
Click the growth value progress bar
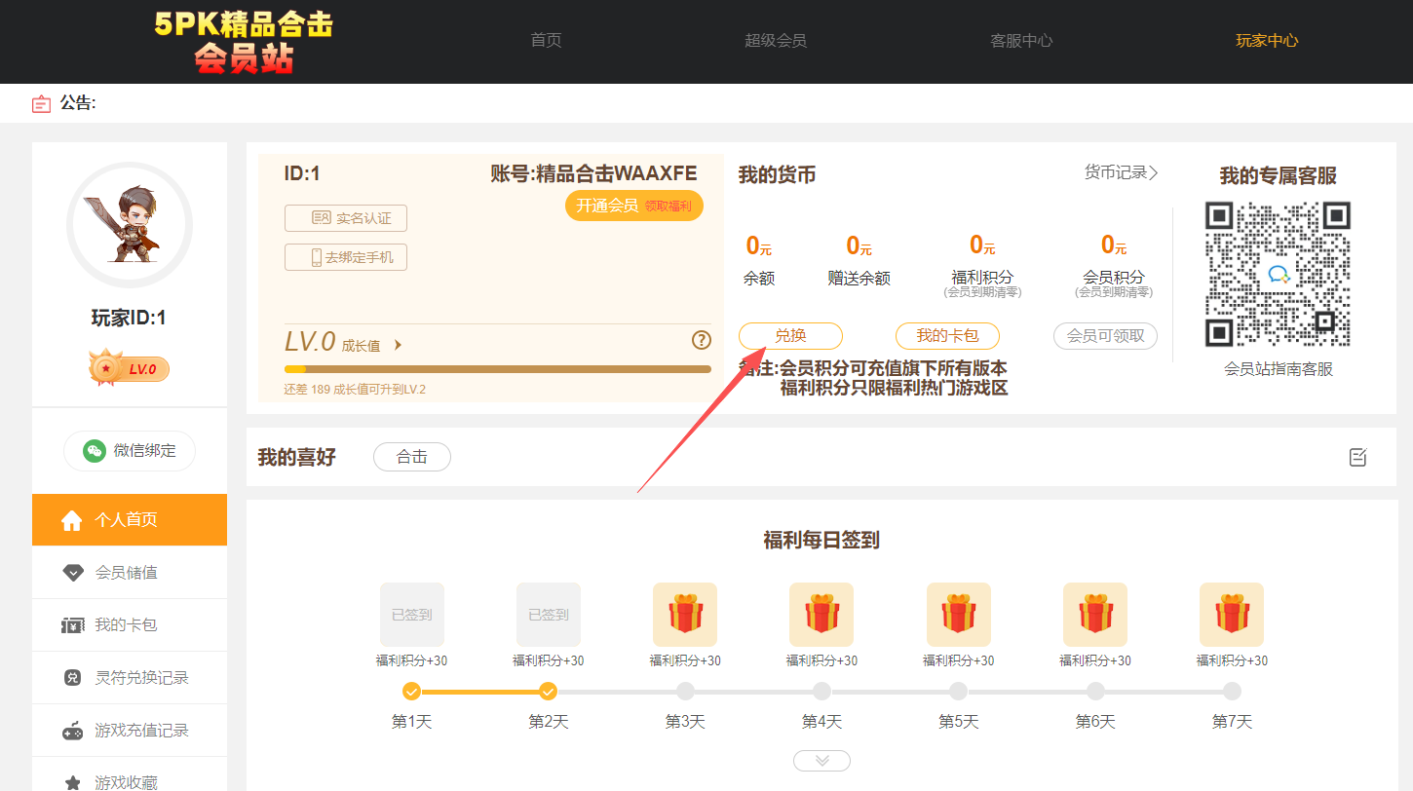tap(497, 369)
